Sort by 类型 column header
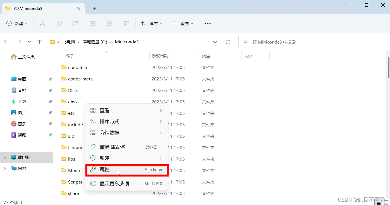This screenshot has height=205, width=390. [x=206, y=56]
